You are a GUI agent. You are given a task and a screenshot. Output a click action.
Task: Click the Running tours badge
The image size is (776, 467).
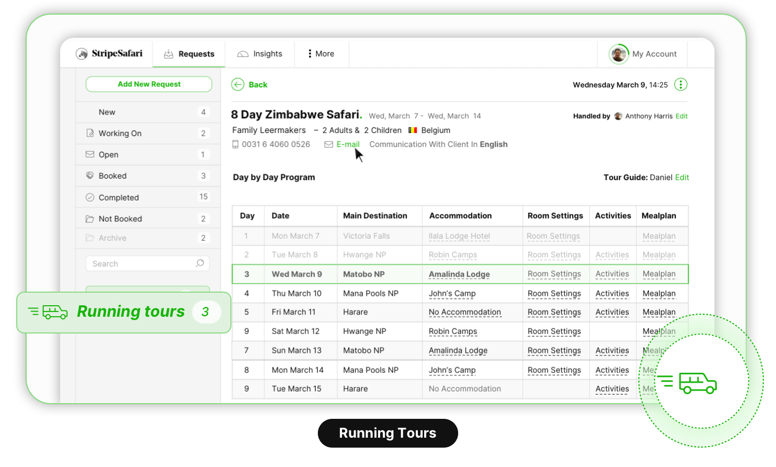tap(124, 312)
